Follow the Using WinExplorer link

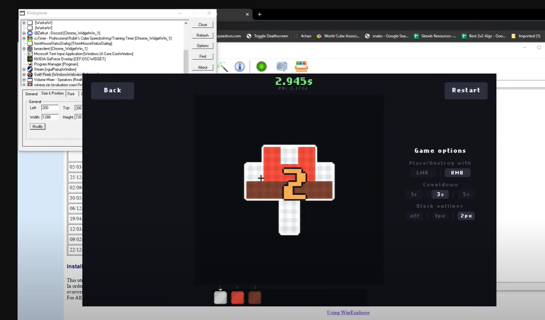(348, 312)
